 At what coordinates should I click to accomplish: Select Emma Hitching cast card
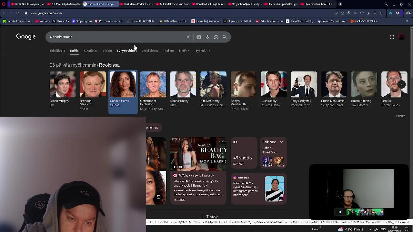click(x=364, y=92)
